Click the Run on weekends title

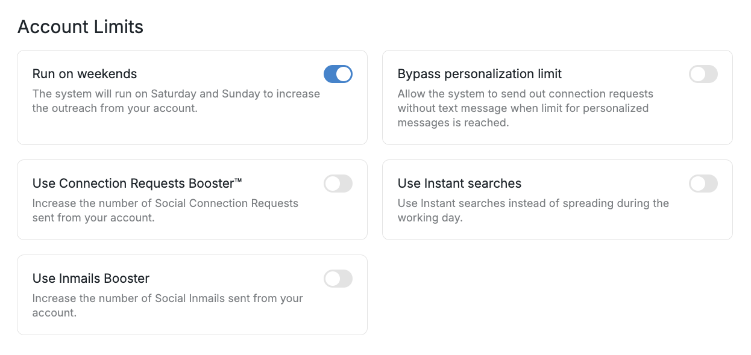click(84, 74)
